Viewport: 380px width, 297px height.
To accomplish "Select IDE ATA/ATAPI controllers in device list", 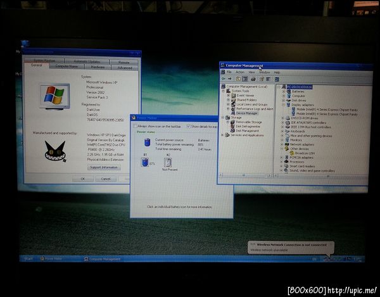I will pyautogui.click(x=308, y=123).
